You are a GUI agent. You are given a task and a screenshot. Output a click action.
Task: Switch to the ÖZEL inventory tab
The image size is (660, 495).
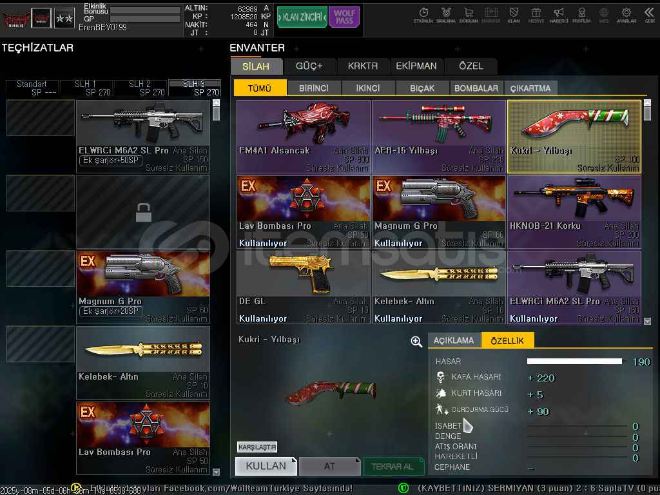click(471, 66)
